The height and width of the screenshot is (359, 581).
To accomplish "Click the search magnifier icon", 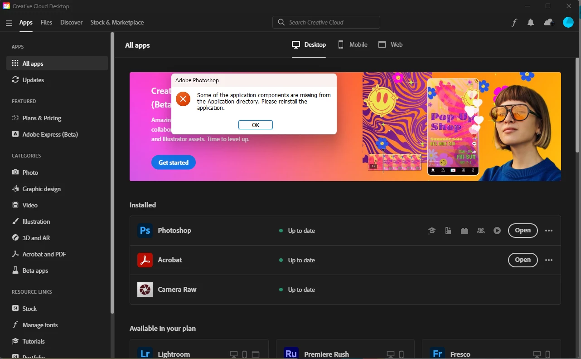I will coord(281,22).
